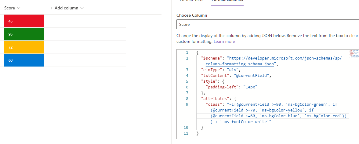Click the 'ms-bgColor-red' text in the editor
This screenshot has width=359, height=144.
point(324,116)
